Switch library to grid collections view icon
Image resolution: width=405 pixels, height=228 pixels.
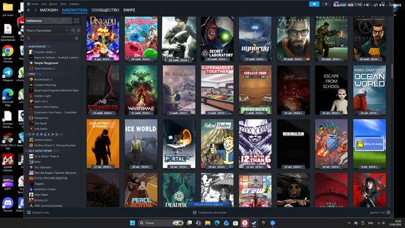pyautogui.click(x=77, y=21)
